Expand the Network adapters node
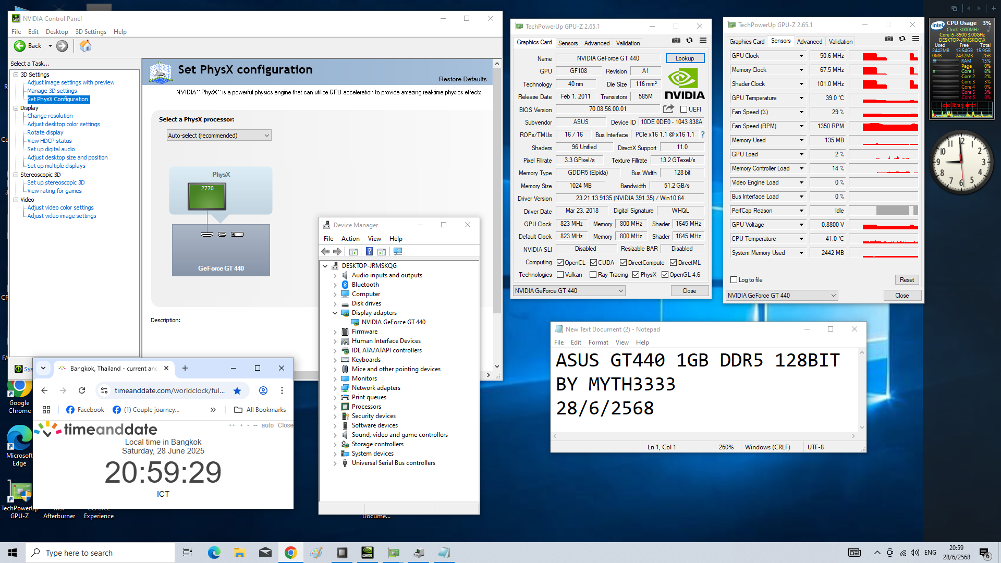This screenshot has width=1001, height=563. pyautogui.click(x=335, y=388)
